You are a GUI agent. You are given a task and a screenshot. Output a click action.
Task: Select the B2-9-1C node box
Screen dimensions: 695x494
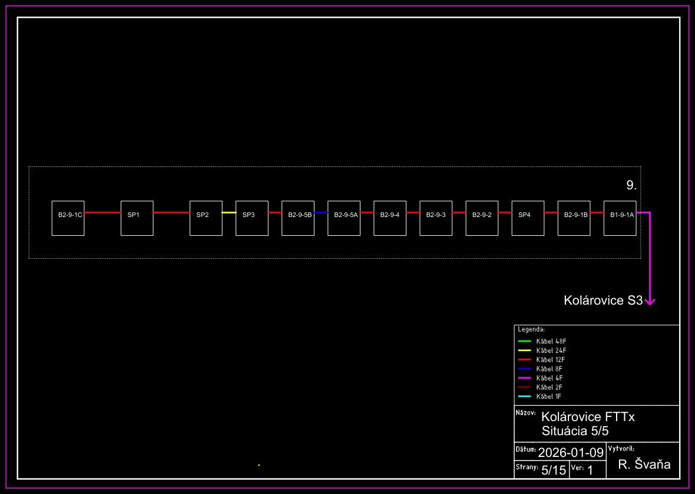point(68,218)
